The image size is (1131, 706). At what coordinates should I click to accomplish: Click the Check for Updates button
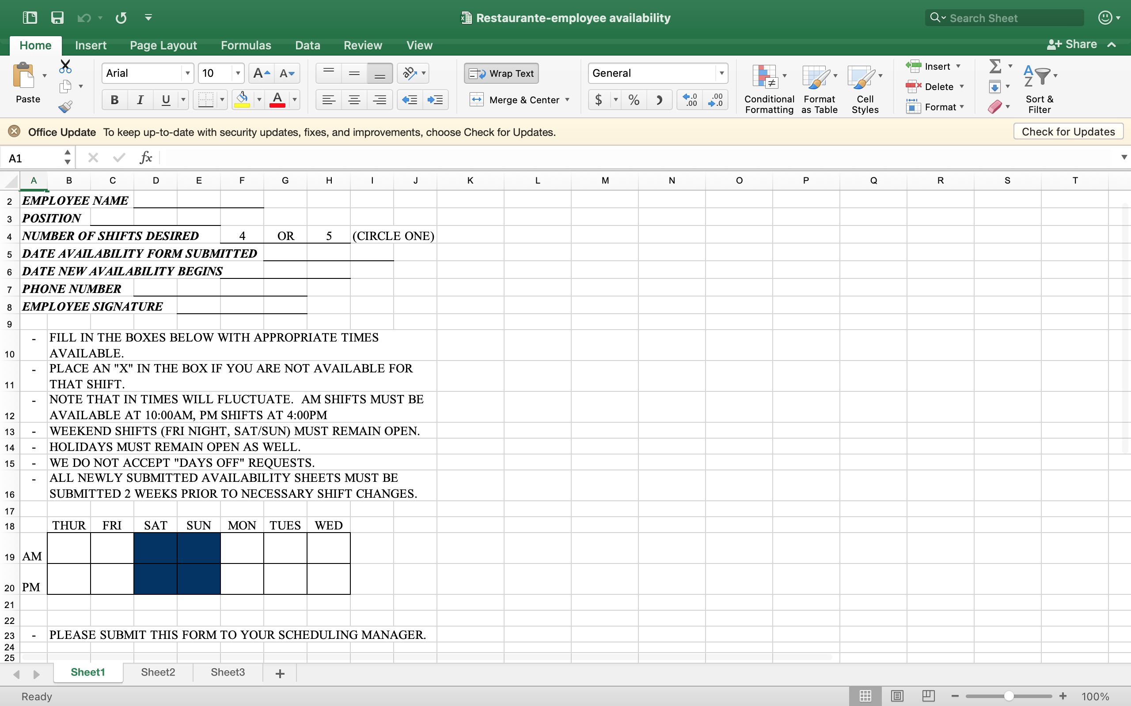pos(1068,131)
